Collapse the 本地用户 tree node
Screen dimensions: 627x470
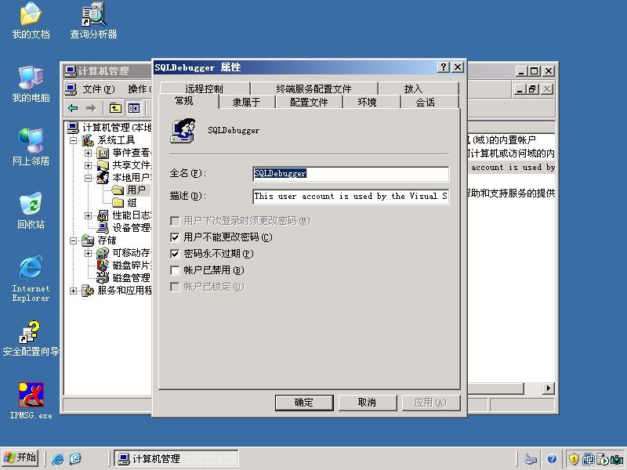[88, 178]
